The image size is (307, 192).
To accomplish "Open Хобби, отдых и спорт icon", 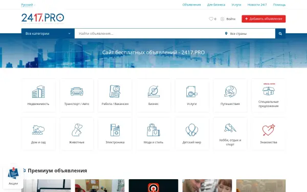I will tap(230, 127).
